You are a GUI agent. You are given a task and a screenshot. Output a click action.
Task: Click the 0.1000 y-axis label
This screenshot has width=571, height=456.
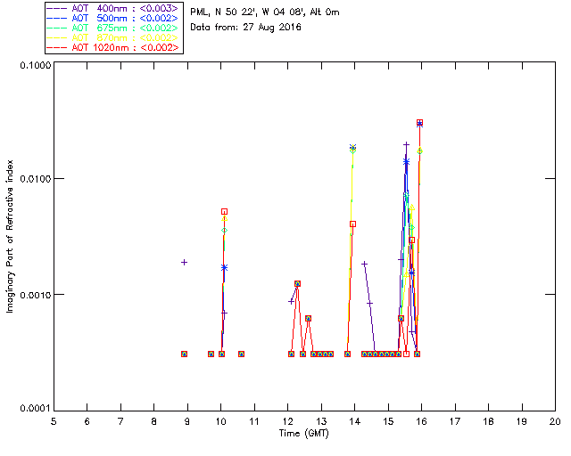pos(36,65)
